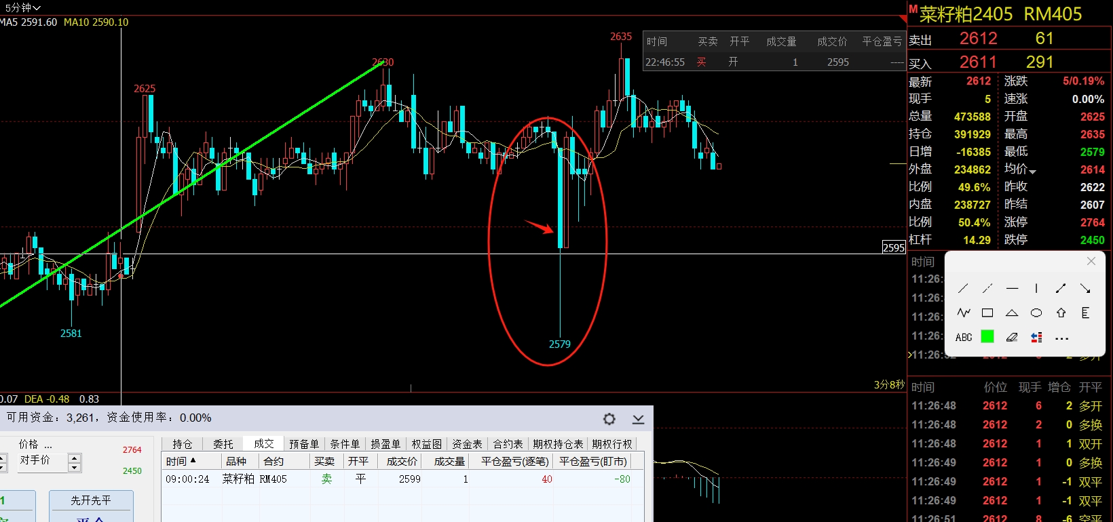The width and height of the screenshot is (1113, 522).
Task: Expand more drawing tools ellipsis
Action: point(1061,338)
